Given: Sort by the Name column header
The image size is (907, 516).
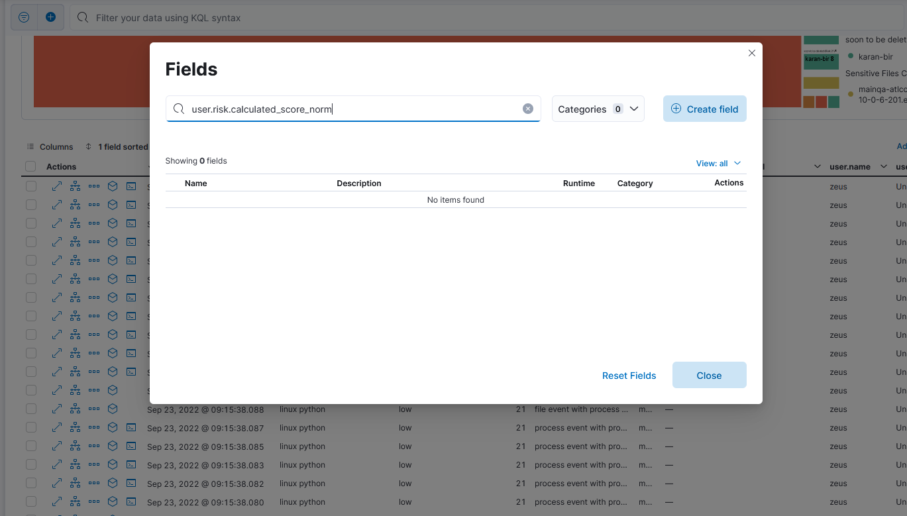Looking at the screenshot, I should (195, 183).
